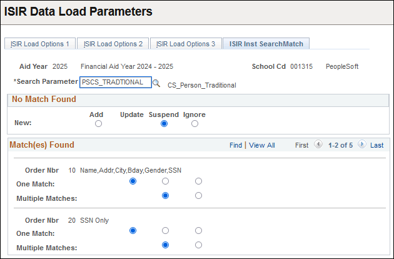Select first One Match radio for Order 10
This screenshot has width=394, height=259.
tap(133, 181)
